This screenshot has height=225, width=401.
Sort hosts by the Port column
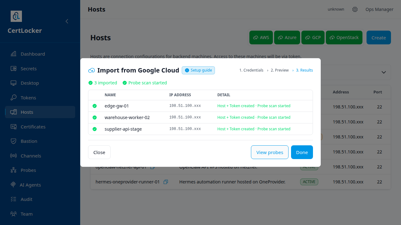tap(378, 92)
